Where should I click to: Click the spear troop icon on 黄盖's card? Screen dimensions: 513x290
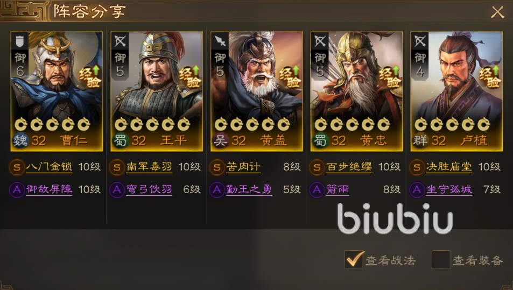coord(220,41)
